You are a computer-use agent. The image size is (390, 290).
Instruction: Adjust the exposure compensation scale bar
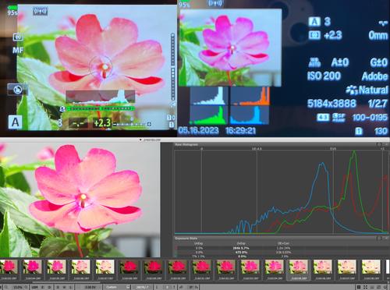(132, 124)
